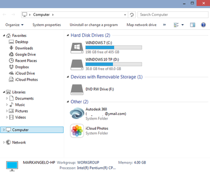Click the WINDOWS 10 TP (D:) usage bar

[114, 64]
